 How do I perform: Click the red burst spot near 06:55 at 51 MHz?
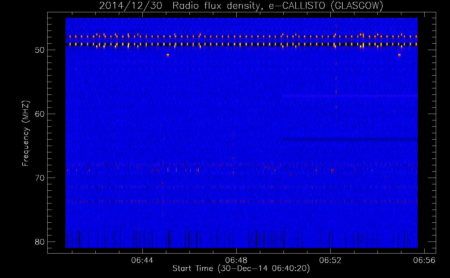coord(399,55)
